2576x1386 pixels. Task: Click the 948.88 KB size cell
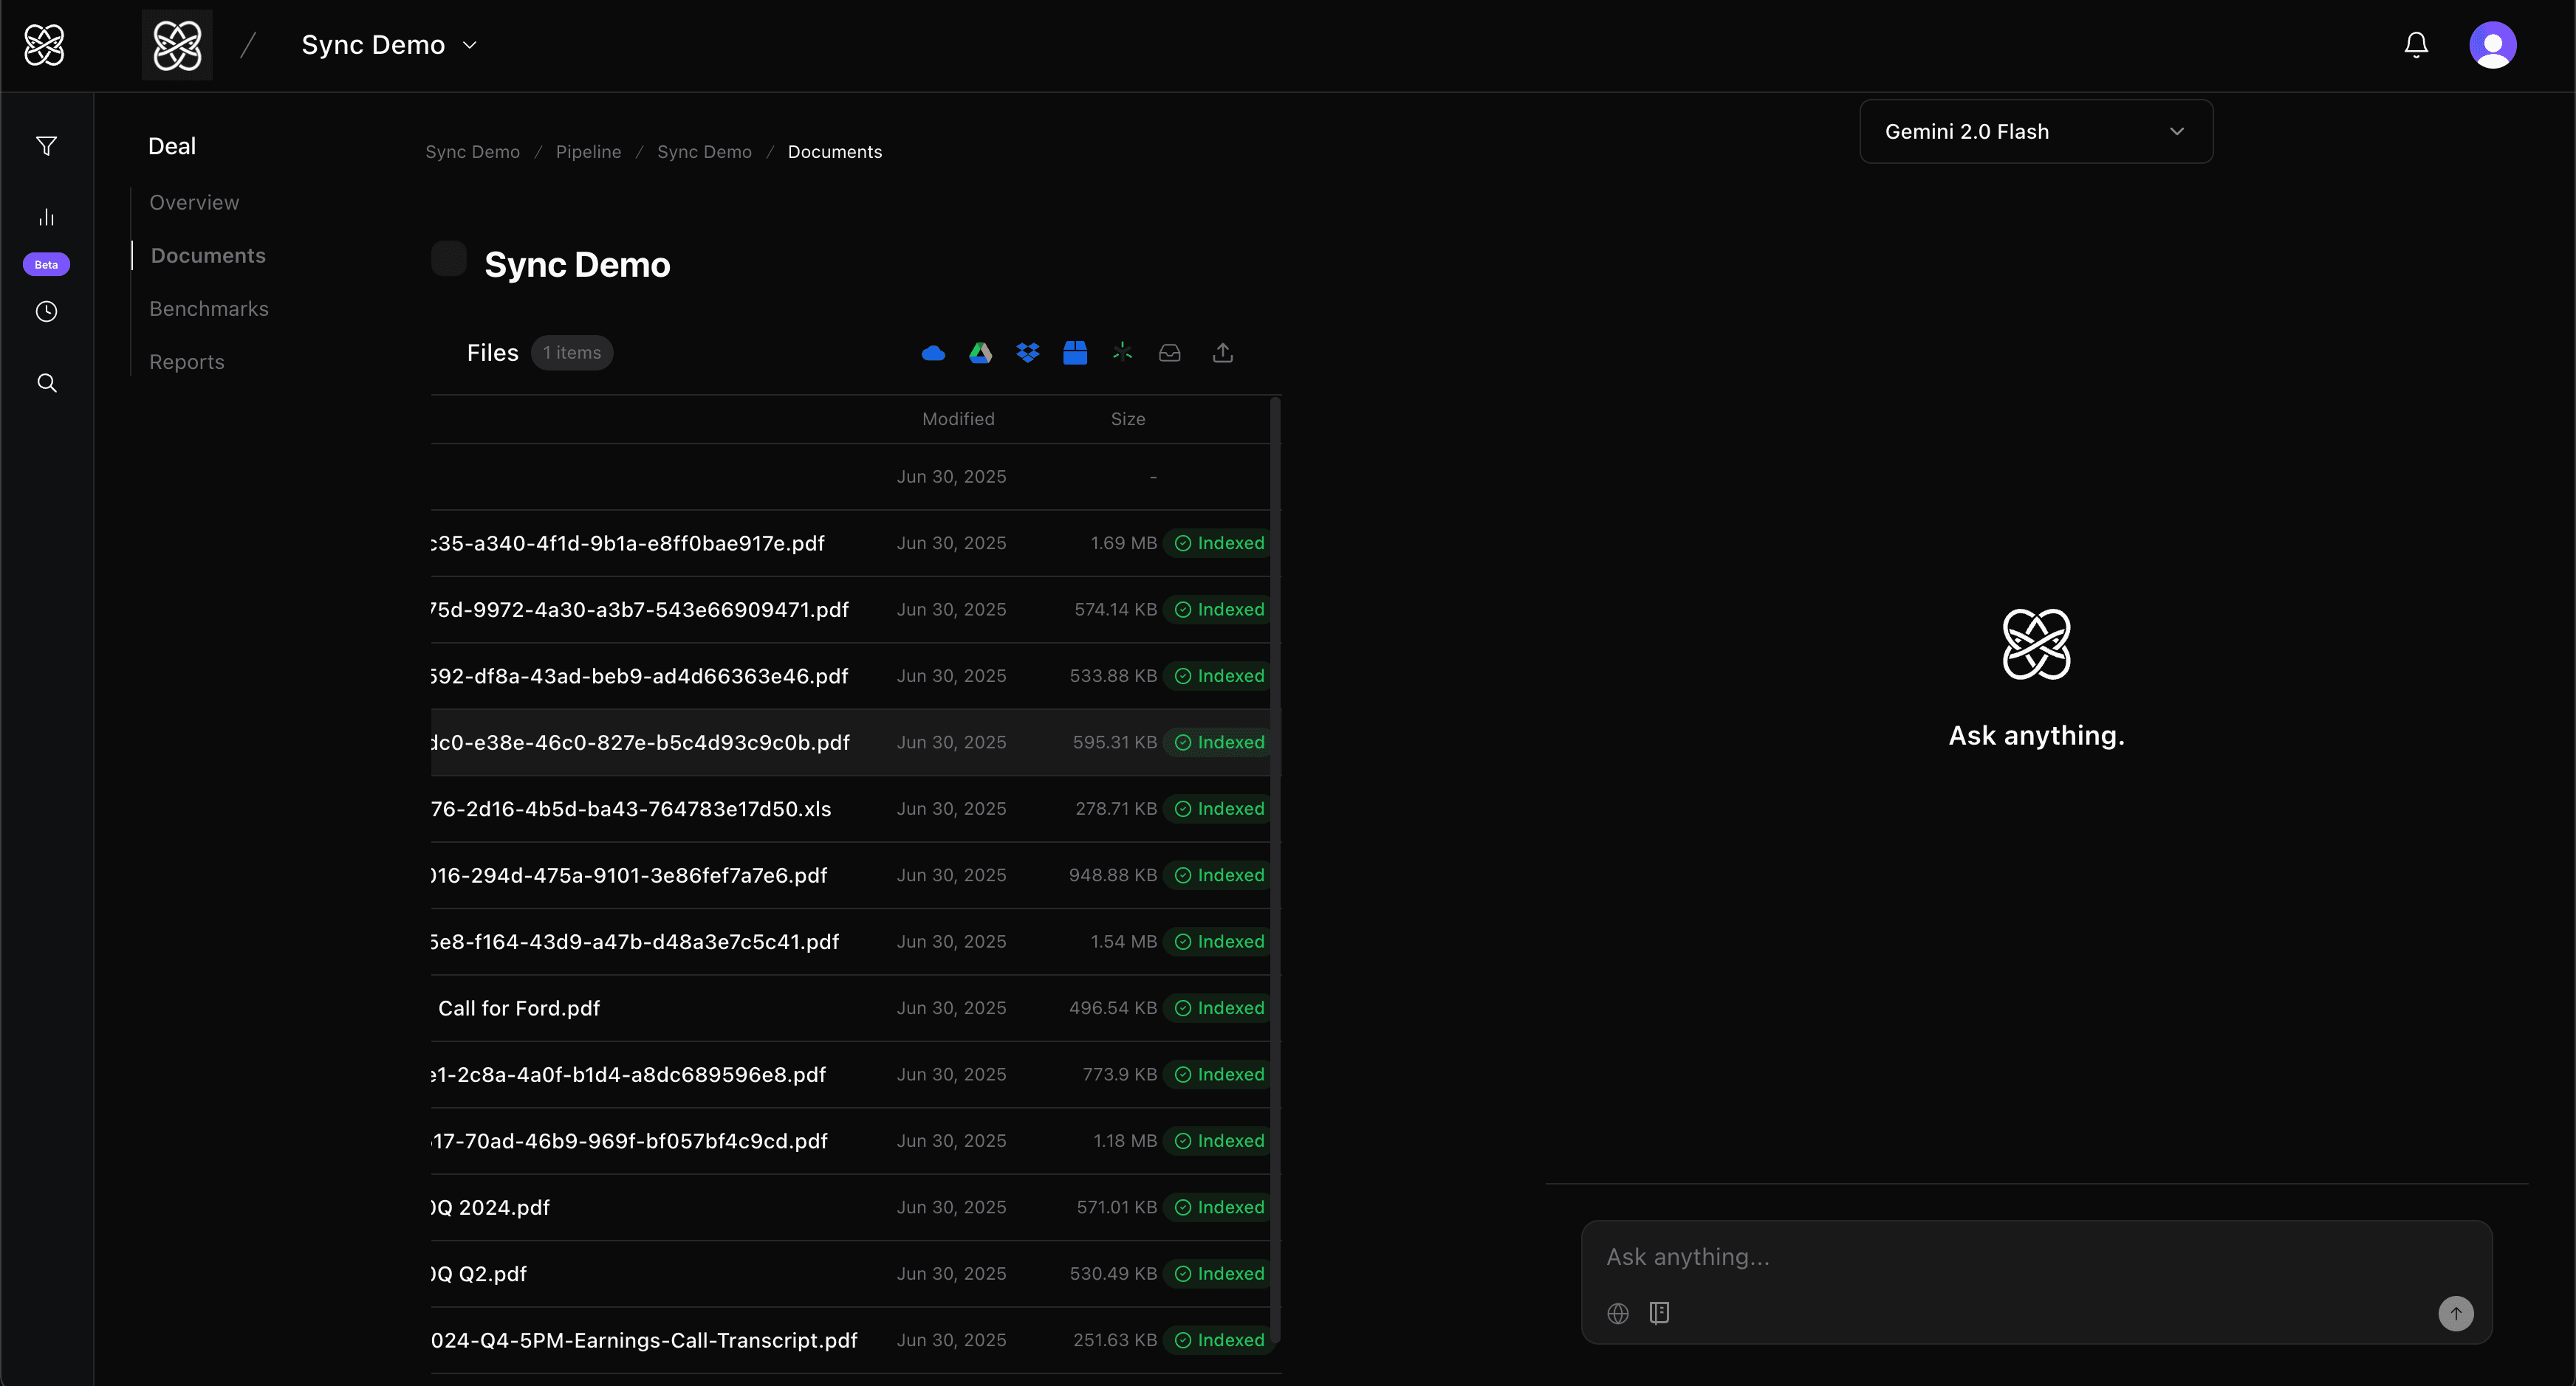[1113, 875]
